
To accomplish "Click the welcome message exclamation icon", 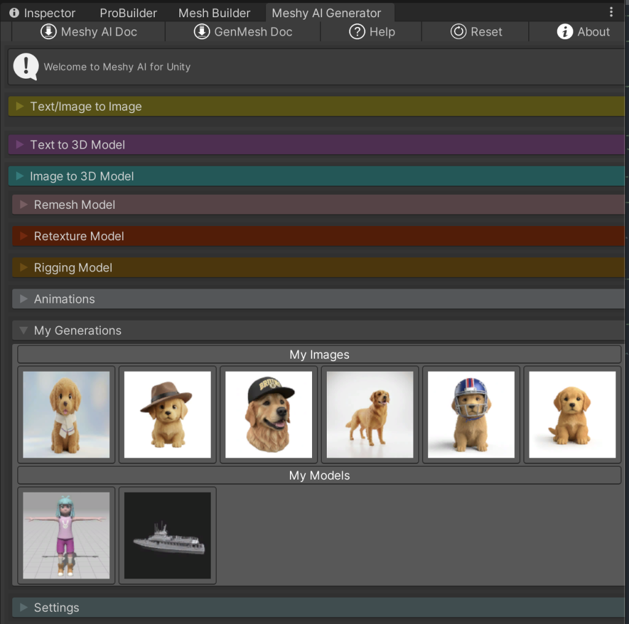I will 26,66.
